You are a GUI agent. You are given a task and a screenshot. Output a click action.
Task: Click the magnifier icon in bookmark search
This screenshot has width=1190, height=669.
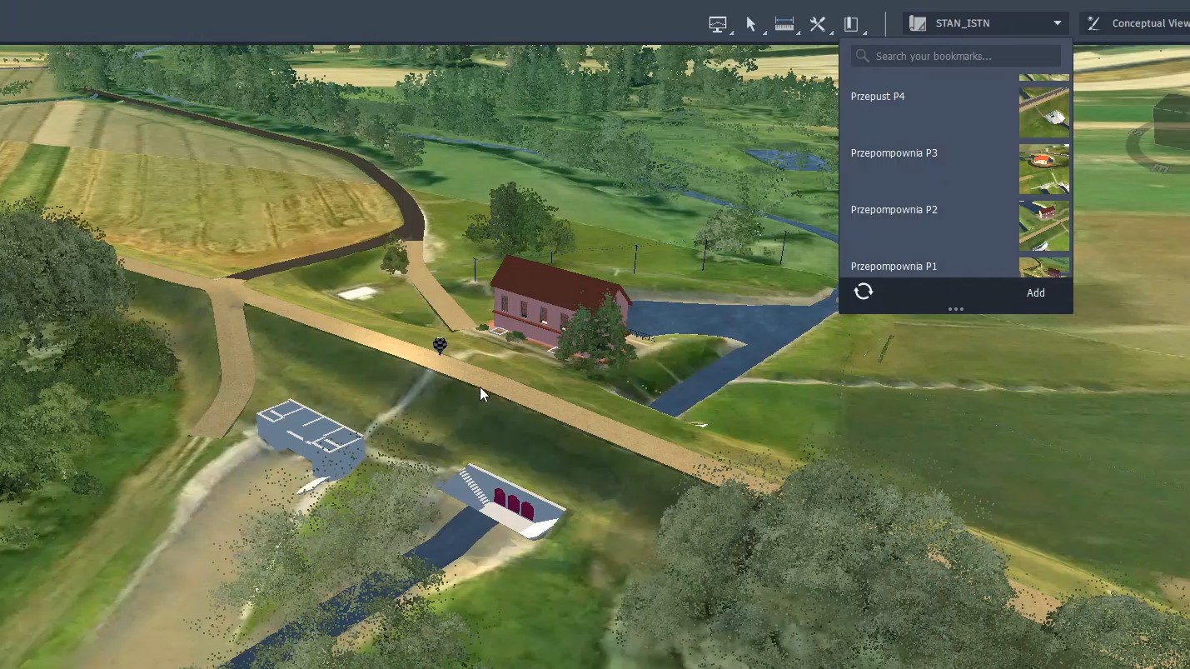click(x=863, y=55)
